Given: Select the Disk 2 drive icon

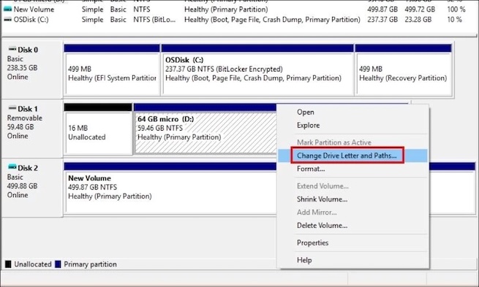Looking at the screenshot, I should tap(12, 167).
